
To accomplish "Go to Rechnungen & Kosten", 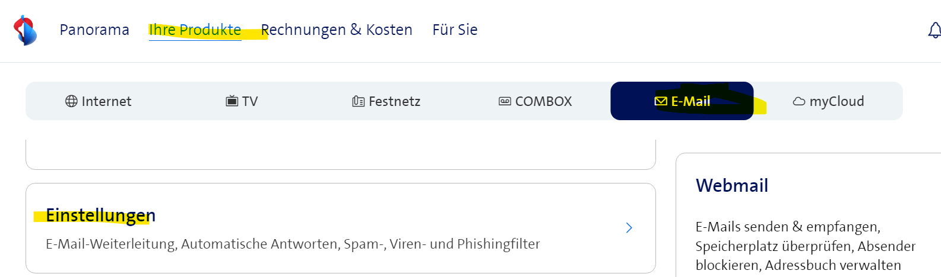I will 337,30.
